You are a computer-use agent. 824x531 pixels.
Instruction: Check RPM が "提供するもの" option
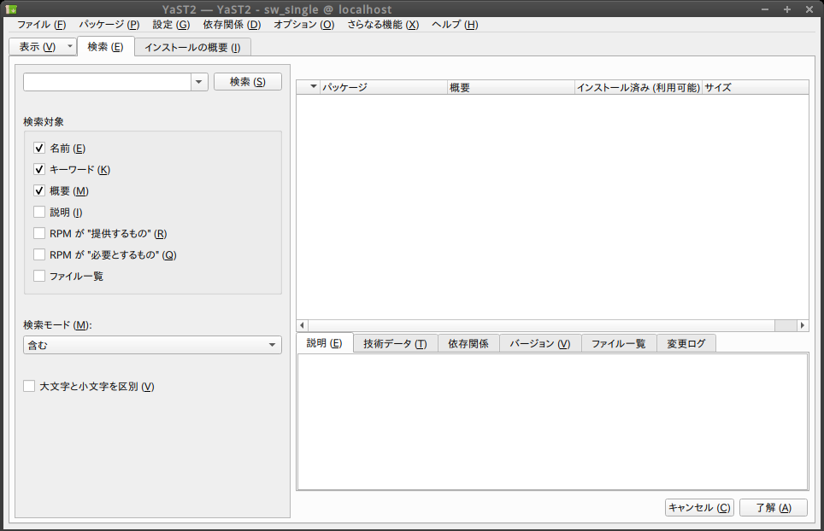click(38, 233)
